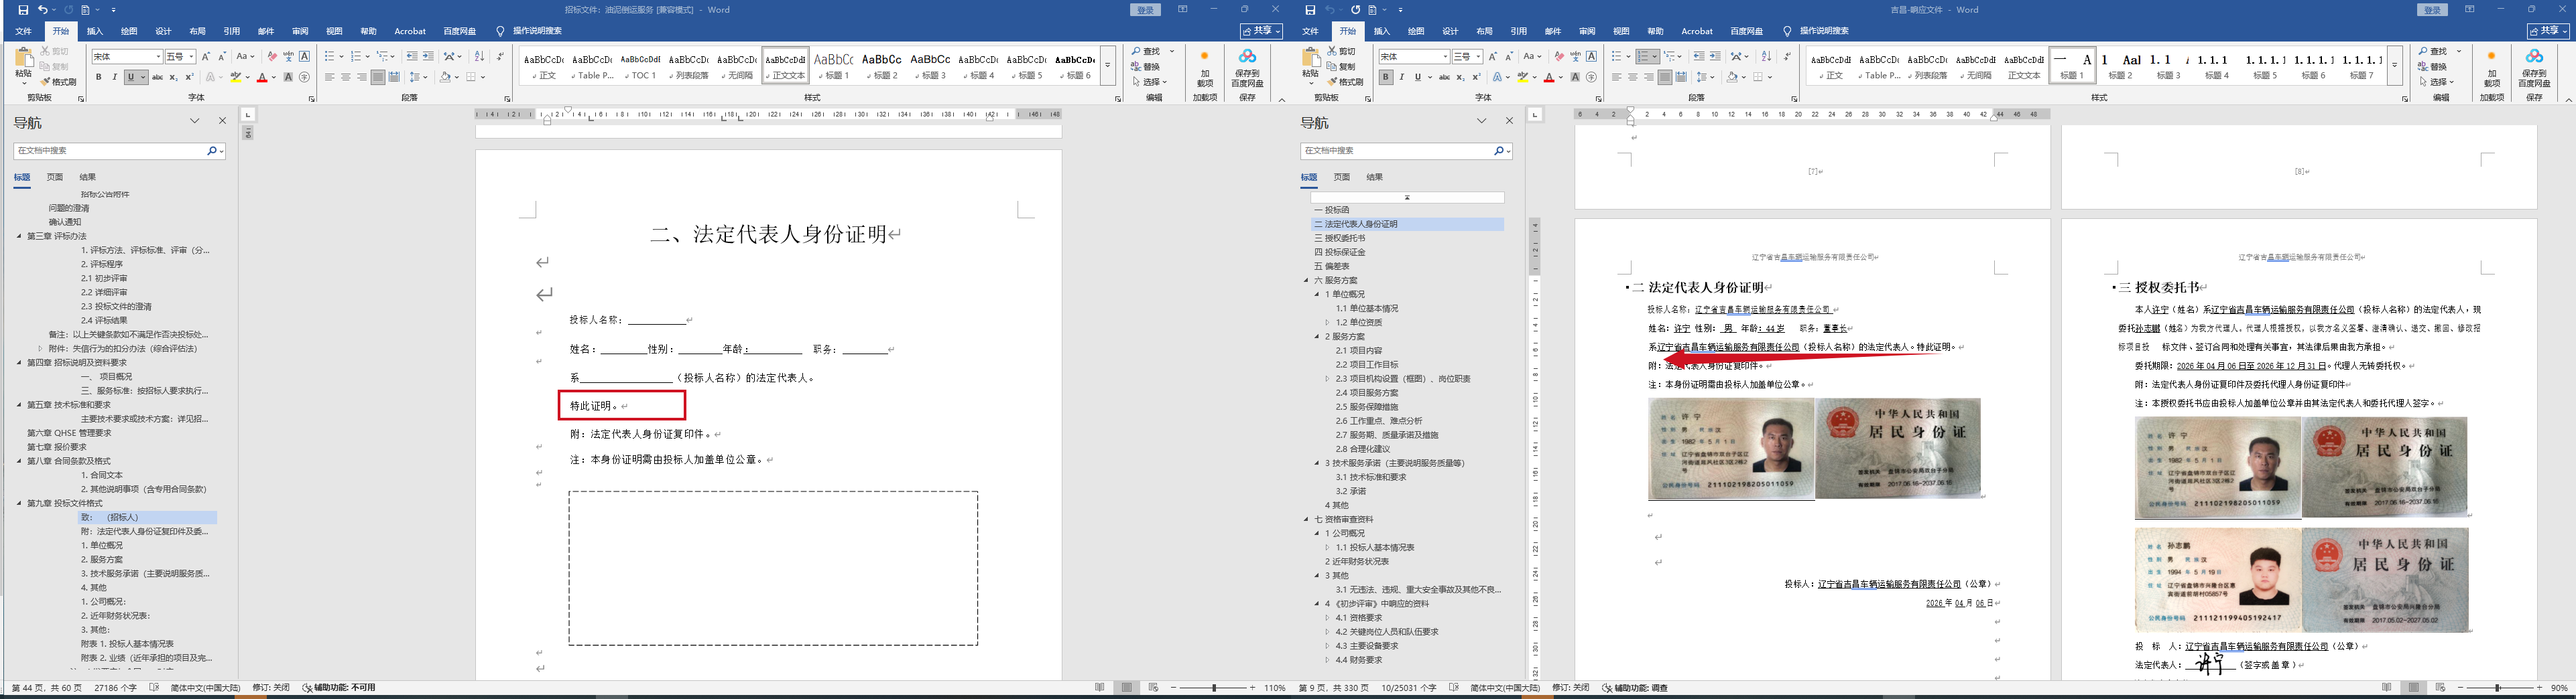Viewport: 2576px width, 699px height.
Task: Open the 插入 tab in the left Word window
Action: (x=95, y=31)
